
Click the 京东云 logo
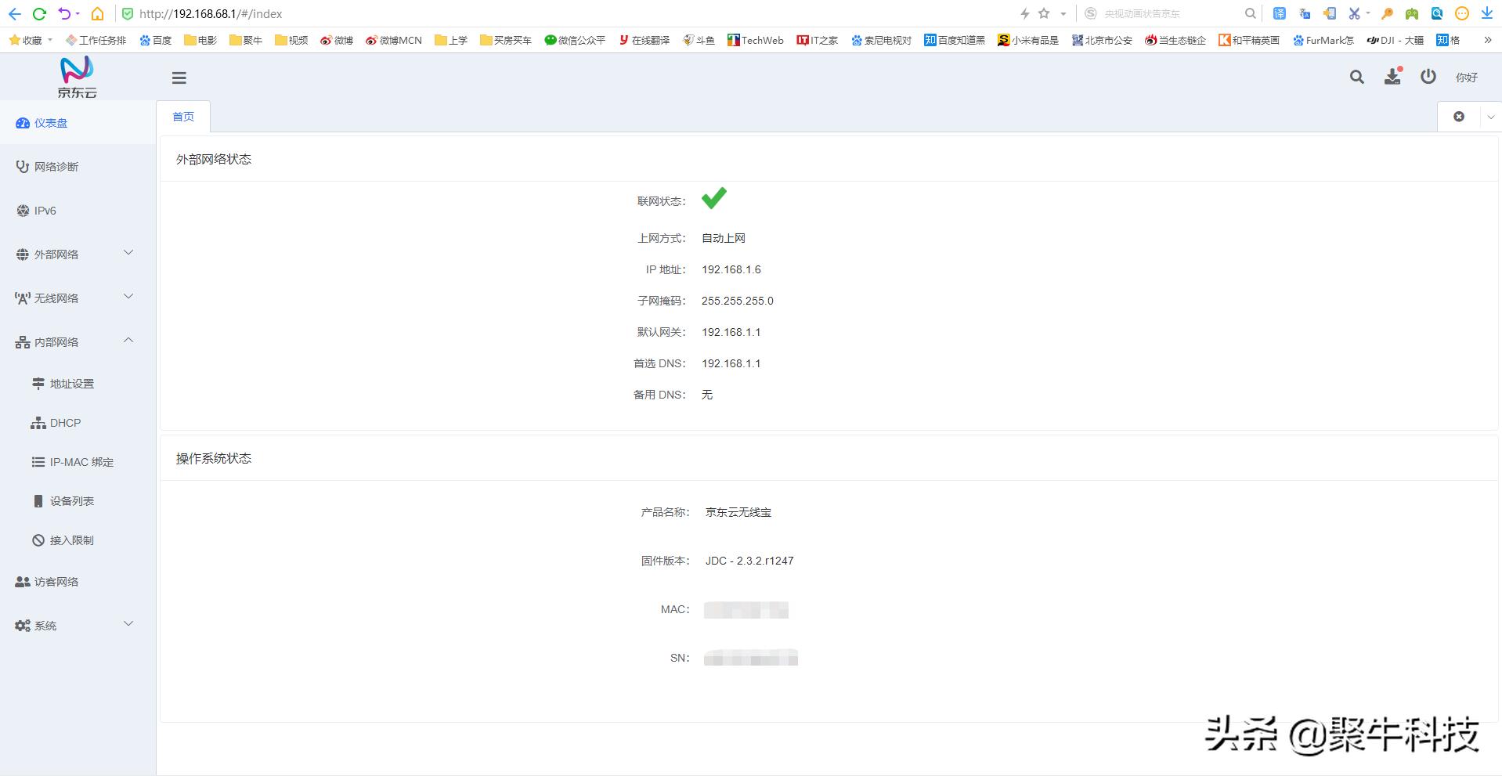click(x=77, y=78)
